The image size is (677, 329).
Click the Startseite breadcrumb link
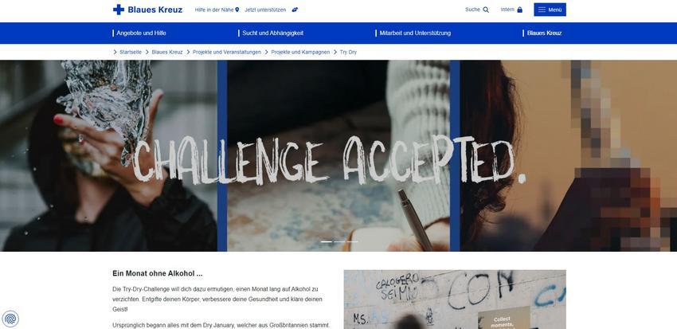[x=131, y=52]
